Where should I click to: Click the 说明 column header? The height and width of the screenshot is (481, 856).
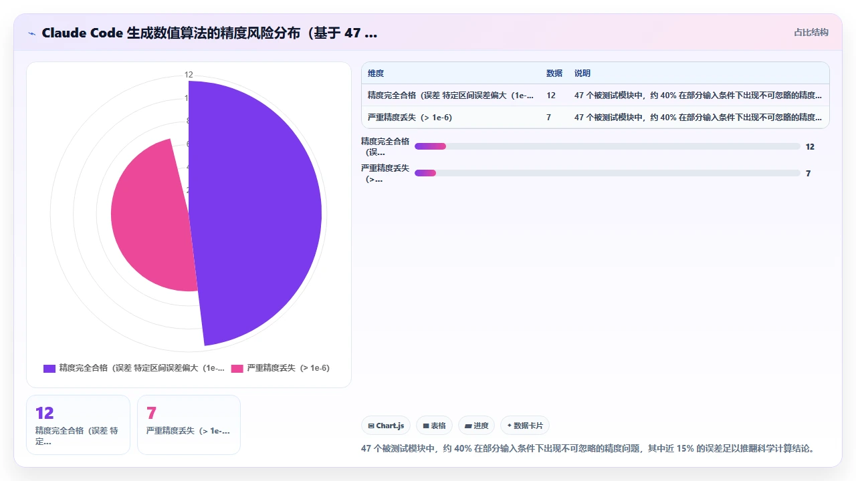point(582,73)
